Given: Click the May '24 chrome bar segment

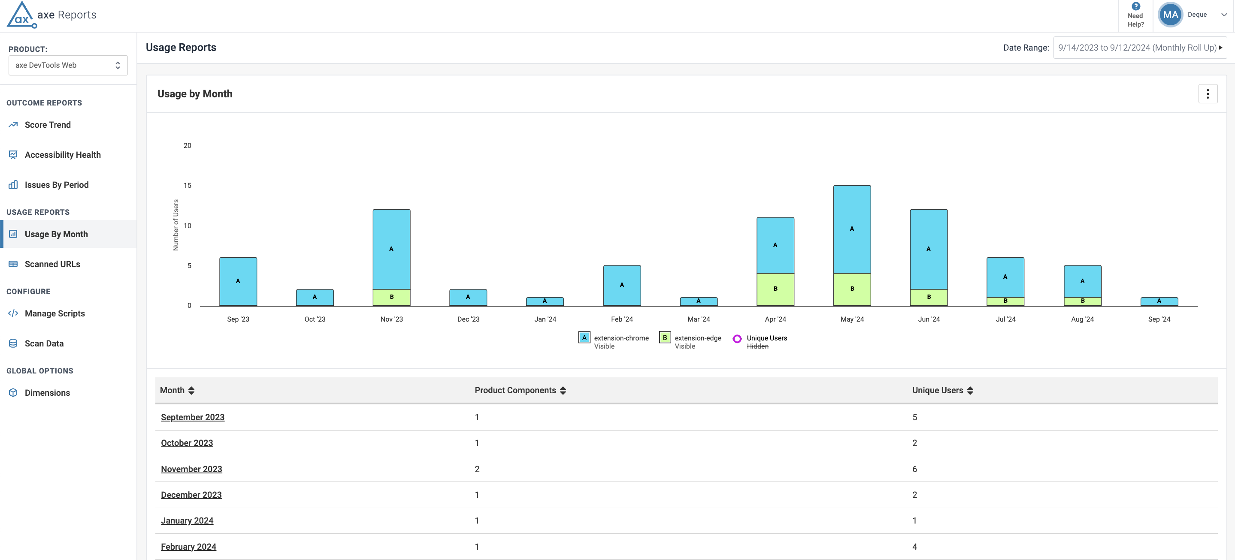Looking at the screenshot, I should (x=851, y=229).
